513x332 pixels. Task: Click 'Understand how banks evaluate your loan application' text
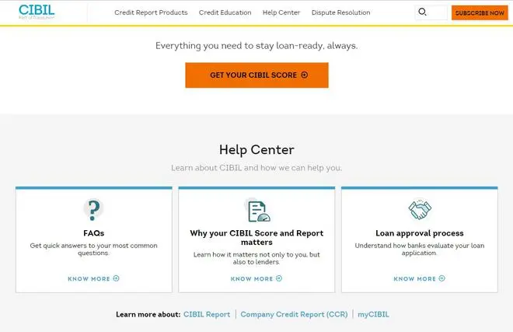420,249
